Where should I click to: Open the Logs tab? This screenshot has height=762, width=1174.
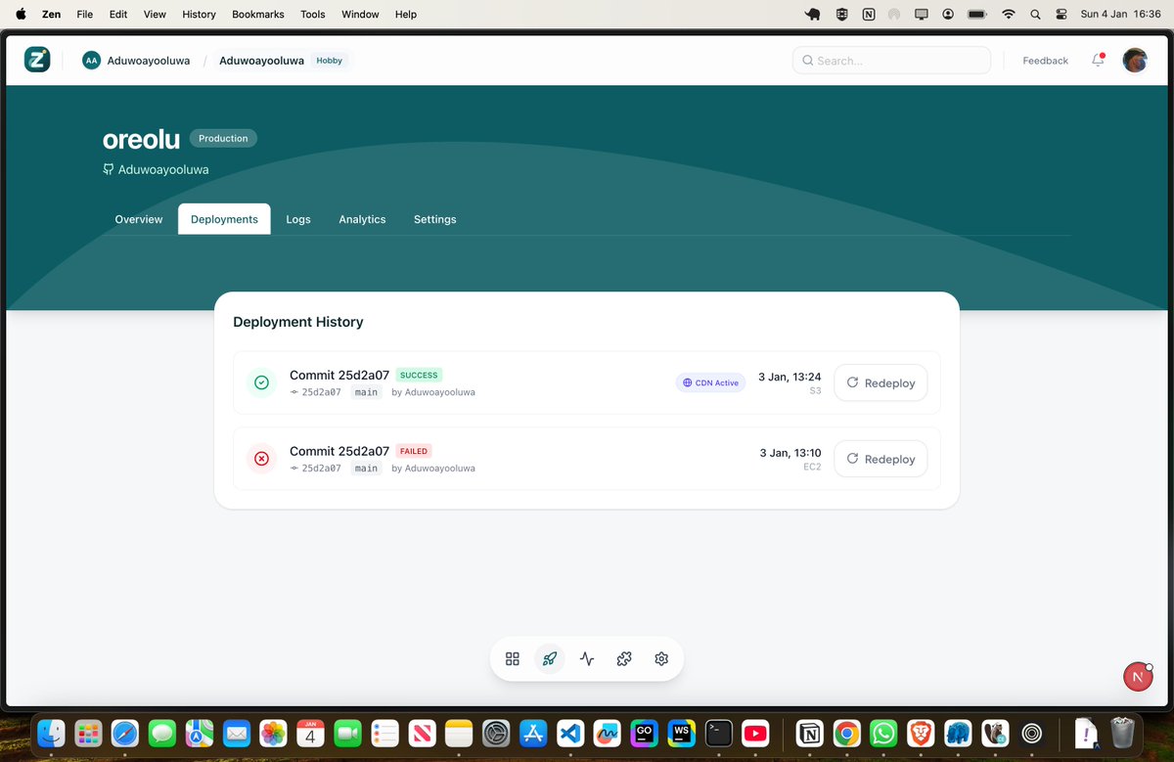tap(298, 219)
